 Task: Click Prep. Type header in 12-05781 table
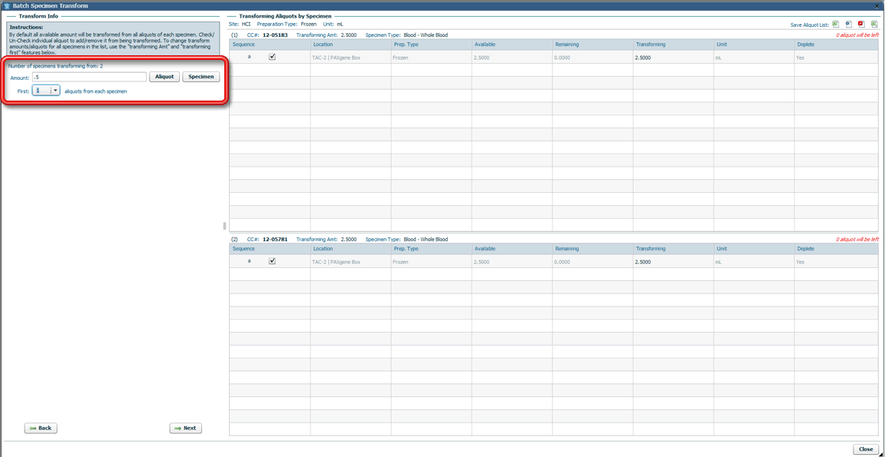[x=431, y=249]
